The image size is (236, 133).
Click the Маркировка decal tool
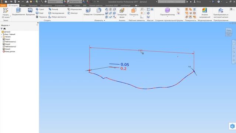pyautogui.click(x=74, y=9)
